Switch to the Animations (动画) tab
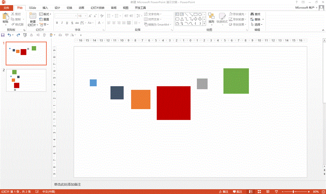Viewport: 326px width, 194px height. click(81, 8)
